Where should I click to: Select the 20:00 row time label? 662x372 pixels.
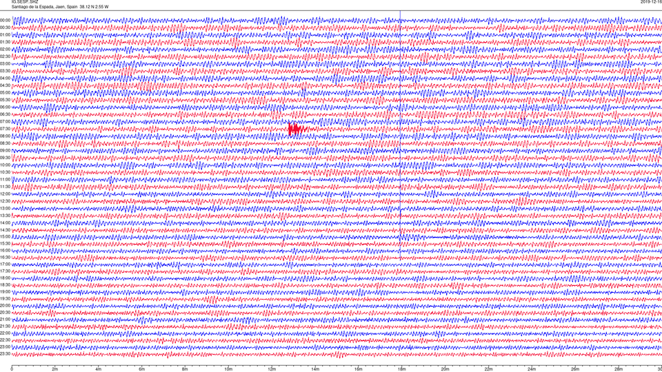coord(5,306)
